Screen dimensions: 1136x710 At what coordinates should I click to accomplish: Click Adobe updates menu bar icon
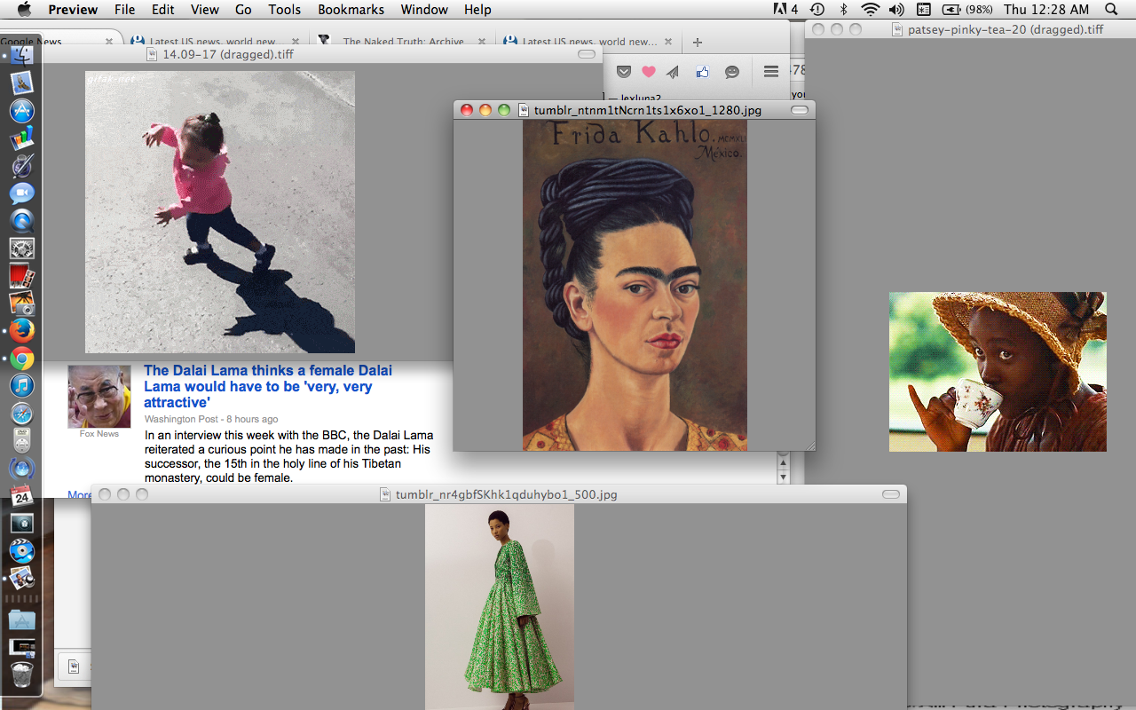click(785, 10)
